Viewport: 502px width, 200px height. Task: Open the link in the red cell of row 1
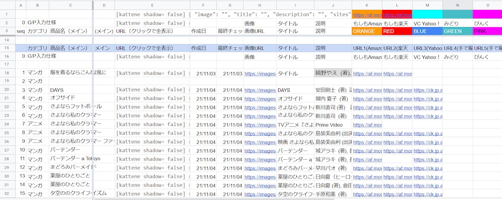397,14
